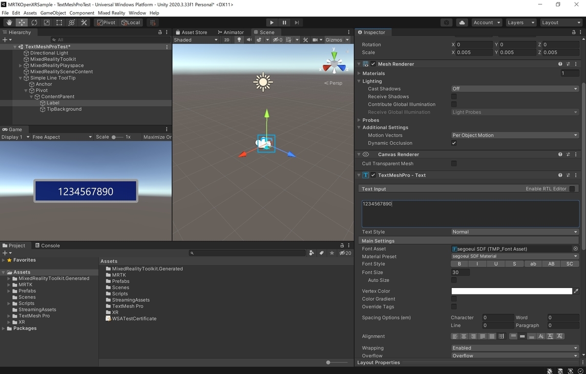Switch to the Animator tab
The image size is (586, 374).
click(x=231, y=32)
